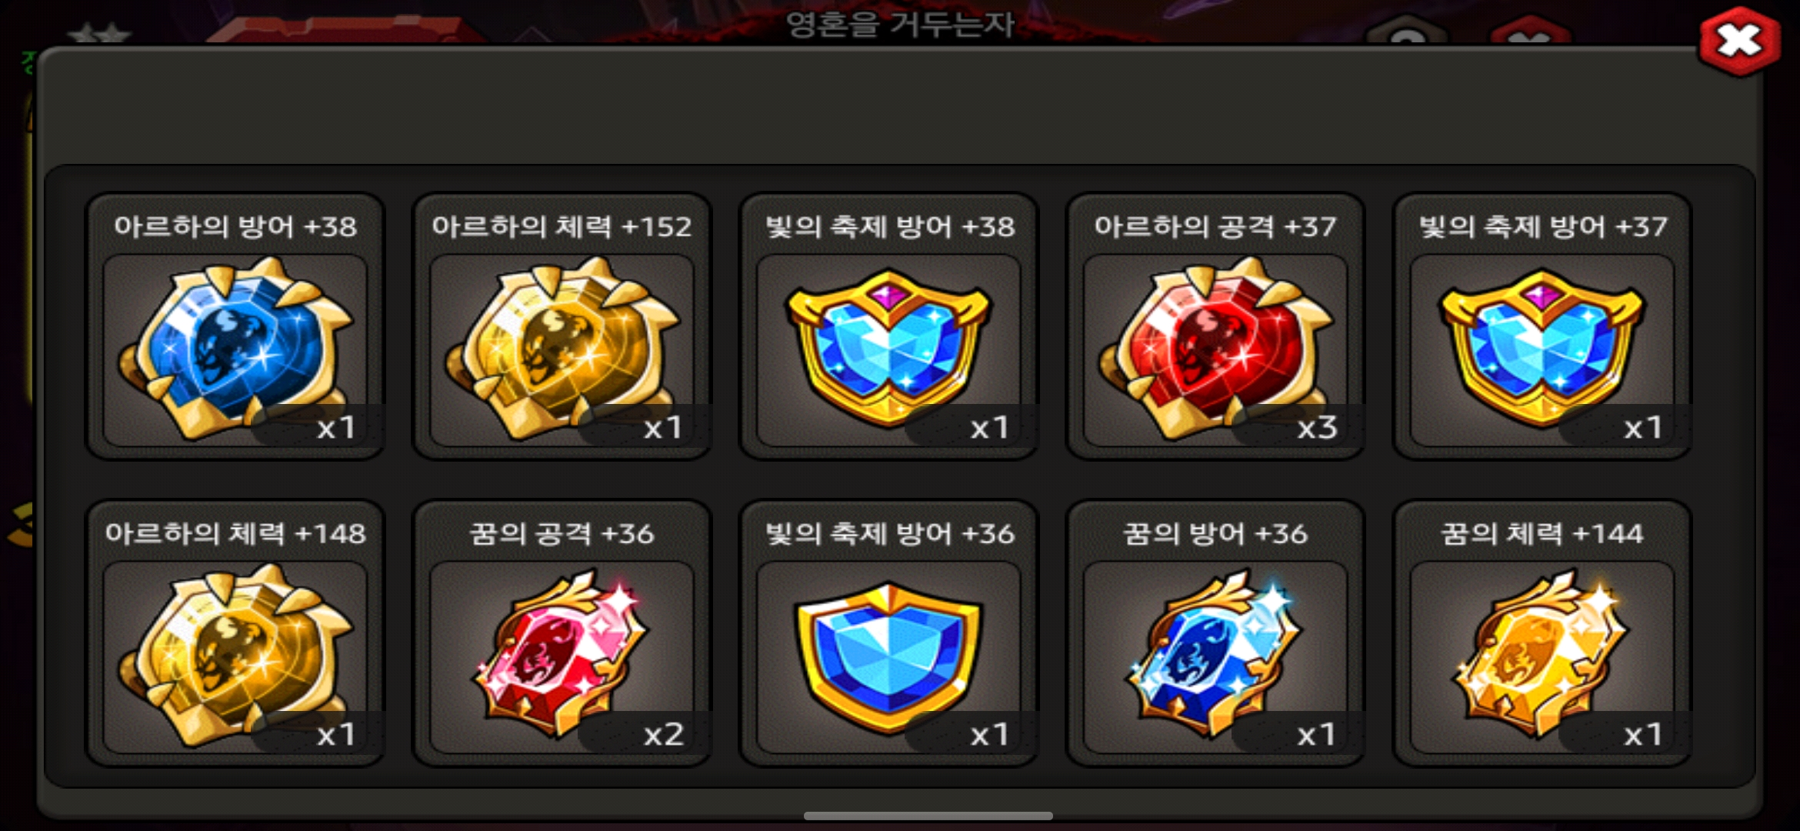Click the x3 quantity on 아르하의 공격
This screenshot has height=831, width=1800.
(x=1317, y=427)
